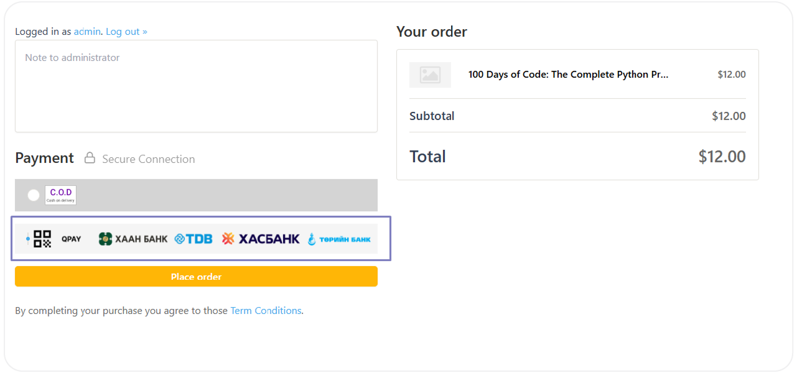Click the product image placeholder icon
797x373 pixels.
(x=430, y=75)
